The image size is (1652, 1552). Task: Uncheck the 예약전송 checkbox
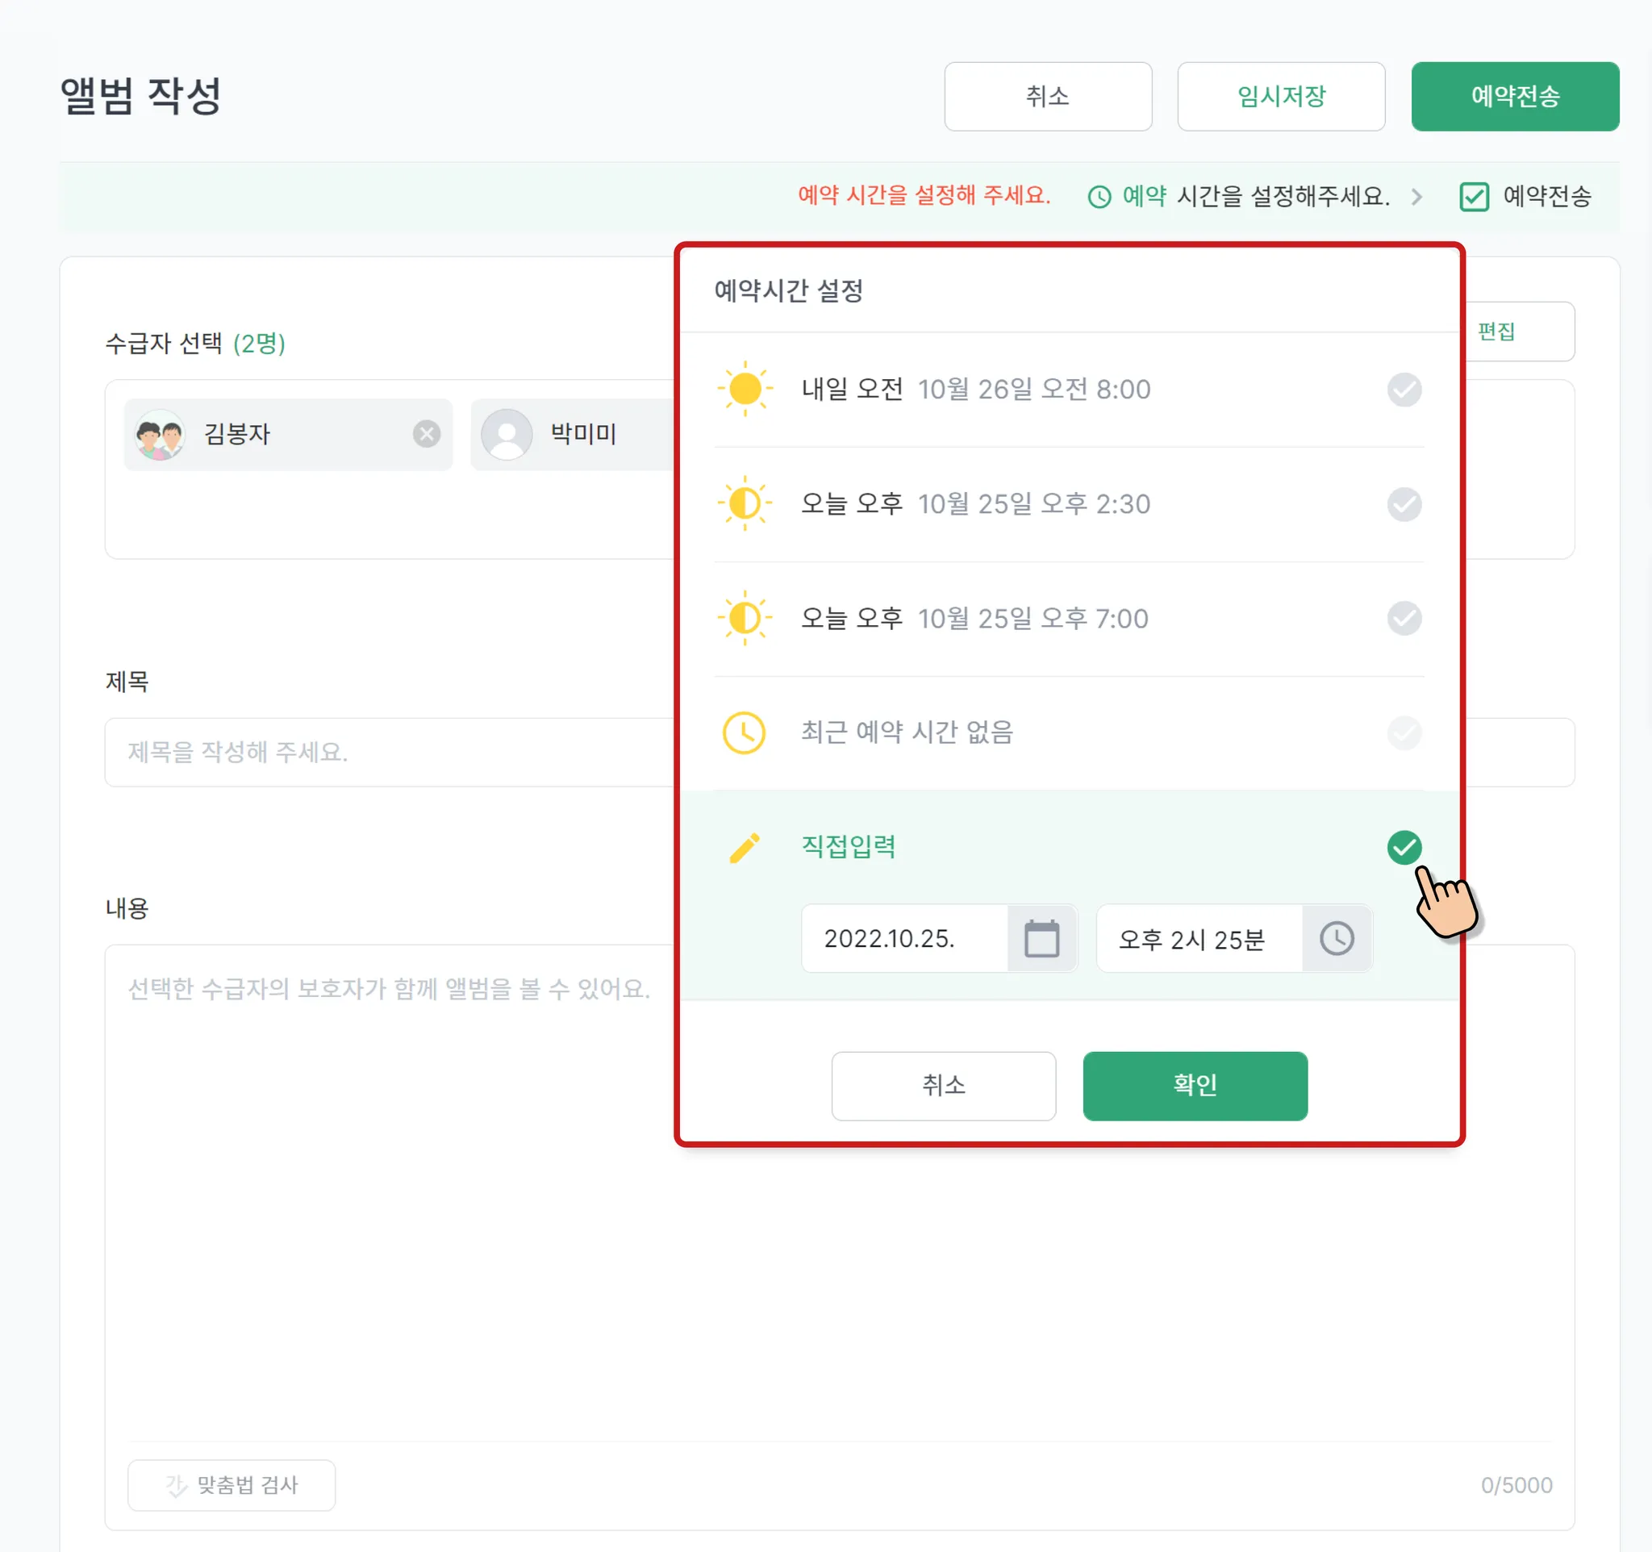click(1474, 197)
